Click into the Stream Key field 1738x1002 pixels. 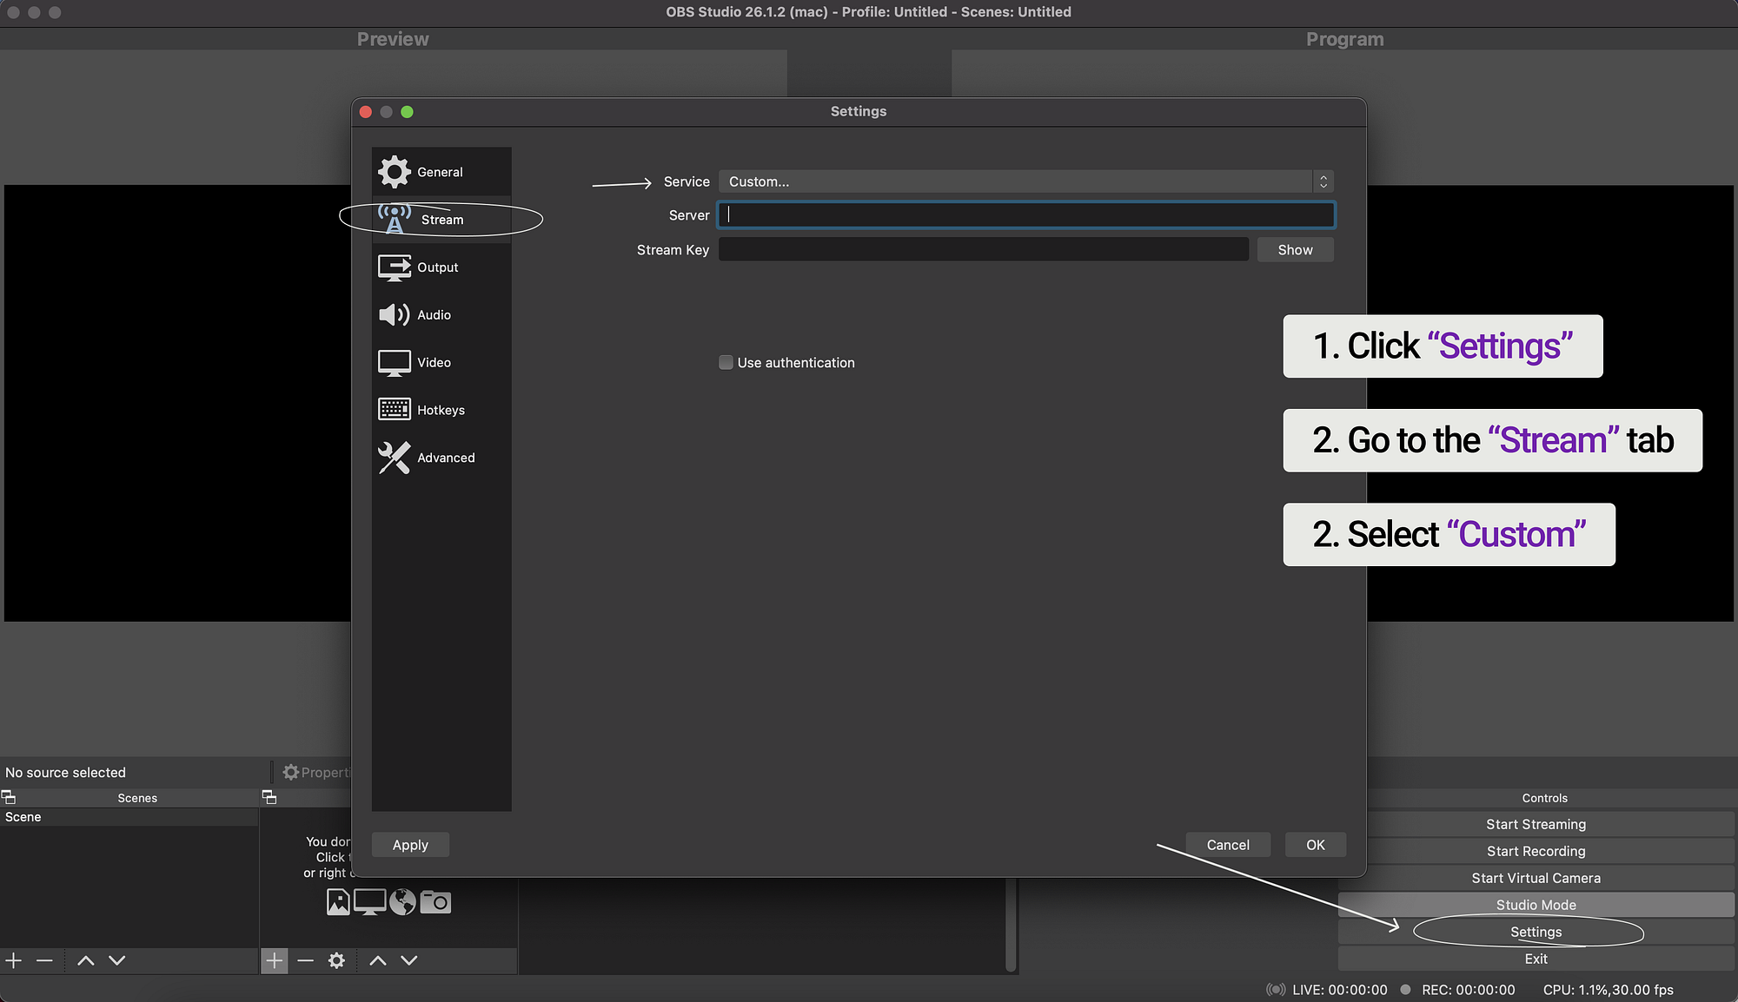point(984,250)
